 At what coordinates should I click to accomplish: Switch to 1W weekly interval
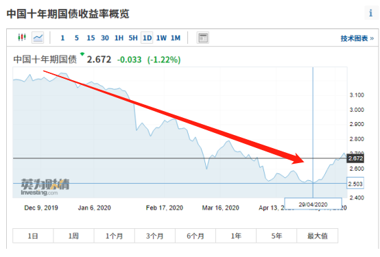pos(161,38)
